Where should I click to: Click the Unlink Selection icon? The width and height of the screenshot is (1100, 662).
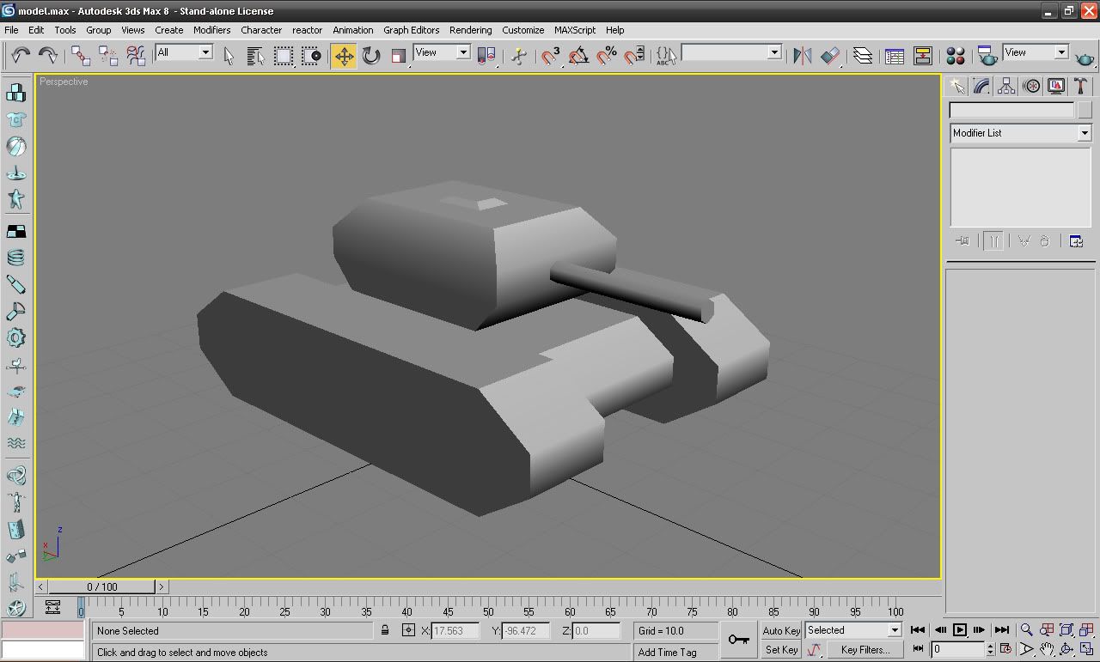point(108,56)
